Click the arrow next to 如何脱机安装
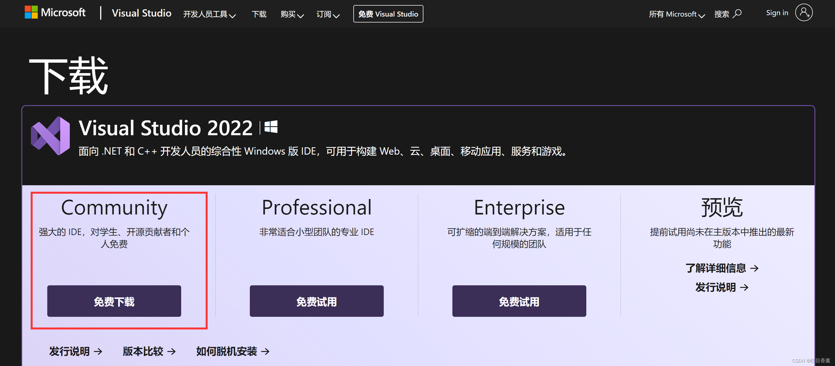835x366 pixels. (x=265, y=351)
